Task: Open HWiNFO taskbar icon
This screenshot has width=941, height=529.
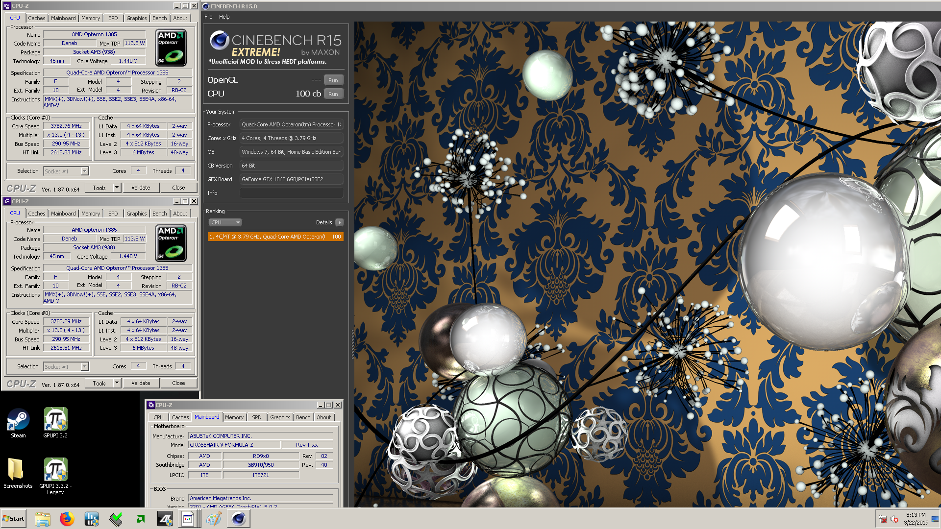Action: click(x=92, y=519)
